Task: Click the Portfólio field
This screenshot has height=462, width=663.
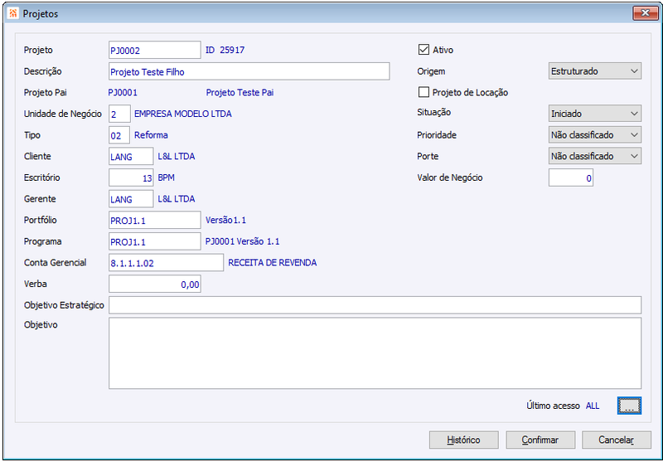Action: point(155,220)
